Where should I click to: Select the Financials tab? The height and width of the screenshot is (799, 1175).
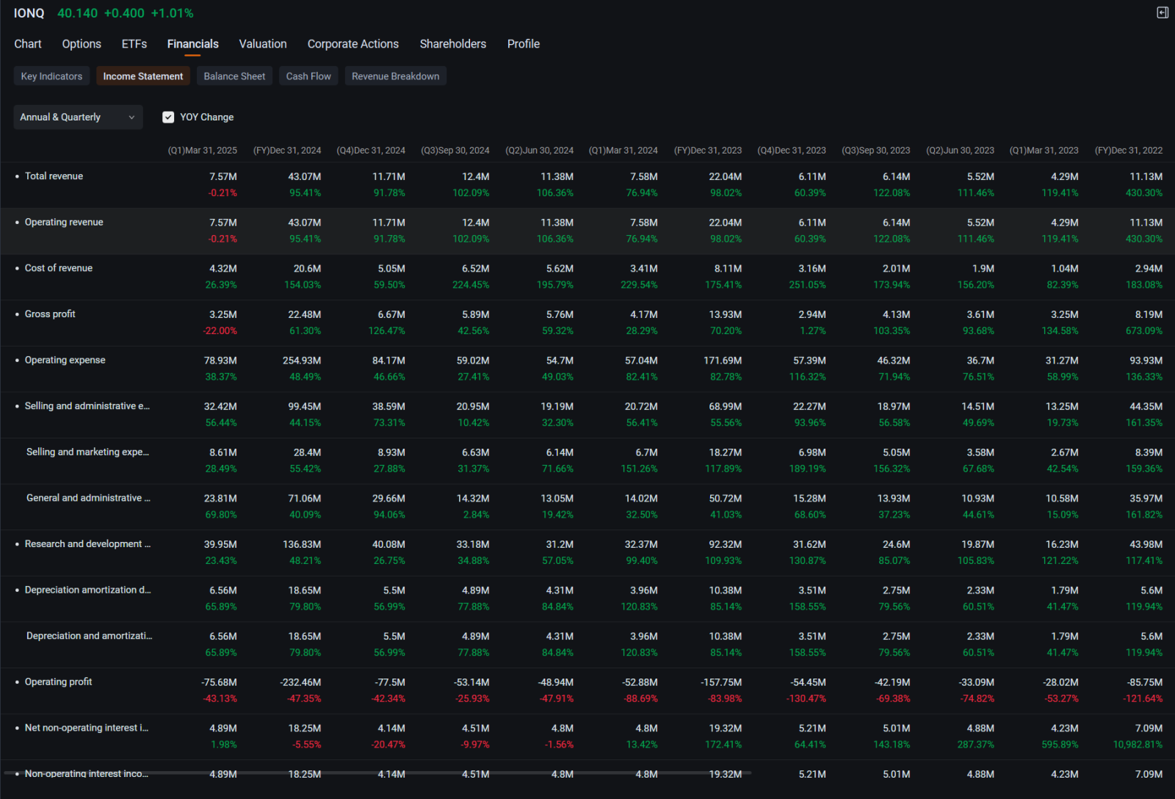coord(192,44)
